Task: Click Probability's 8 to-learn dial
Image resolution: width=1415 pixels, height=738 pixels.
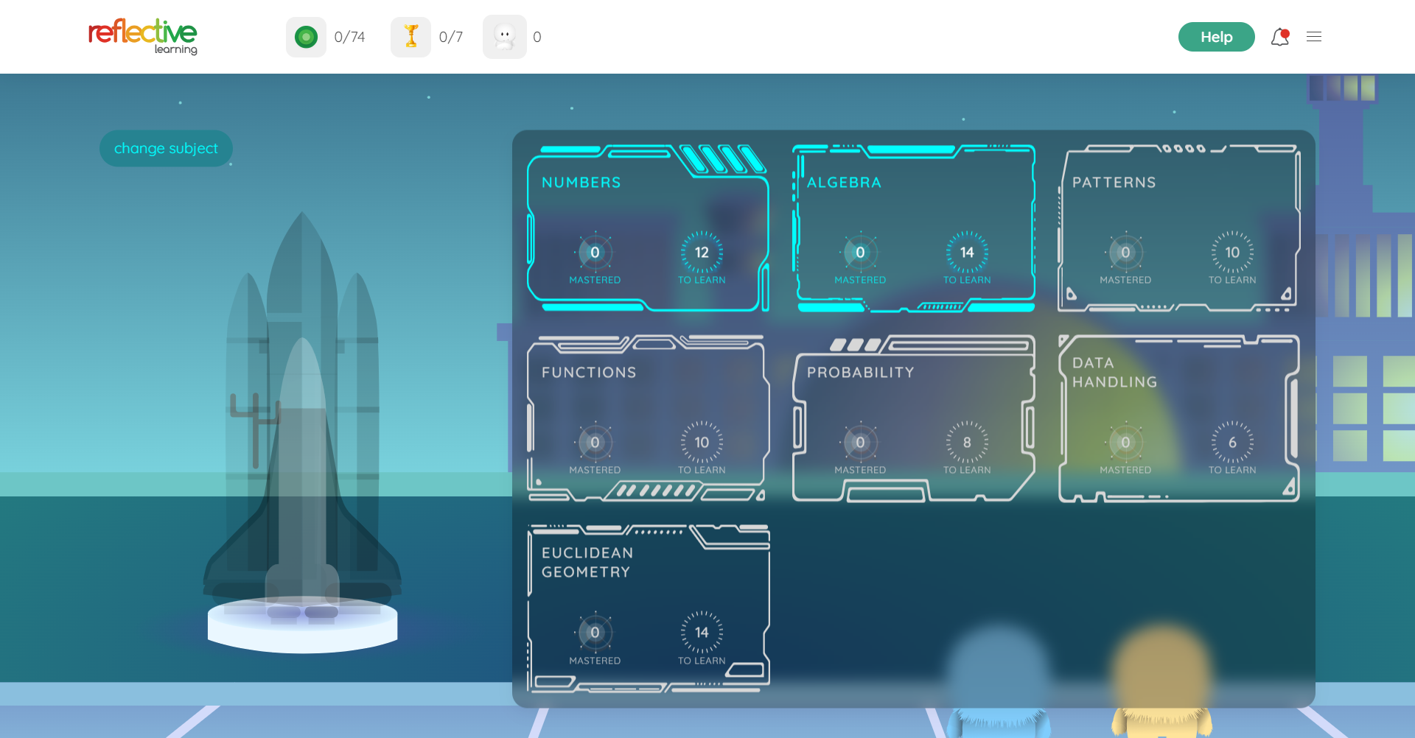Action: (x=967, y=443)
